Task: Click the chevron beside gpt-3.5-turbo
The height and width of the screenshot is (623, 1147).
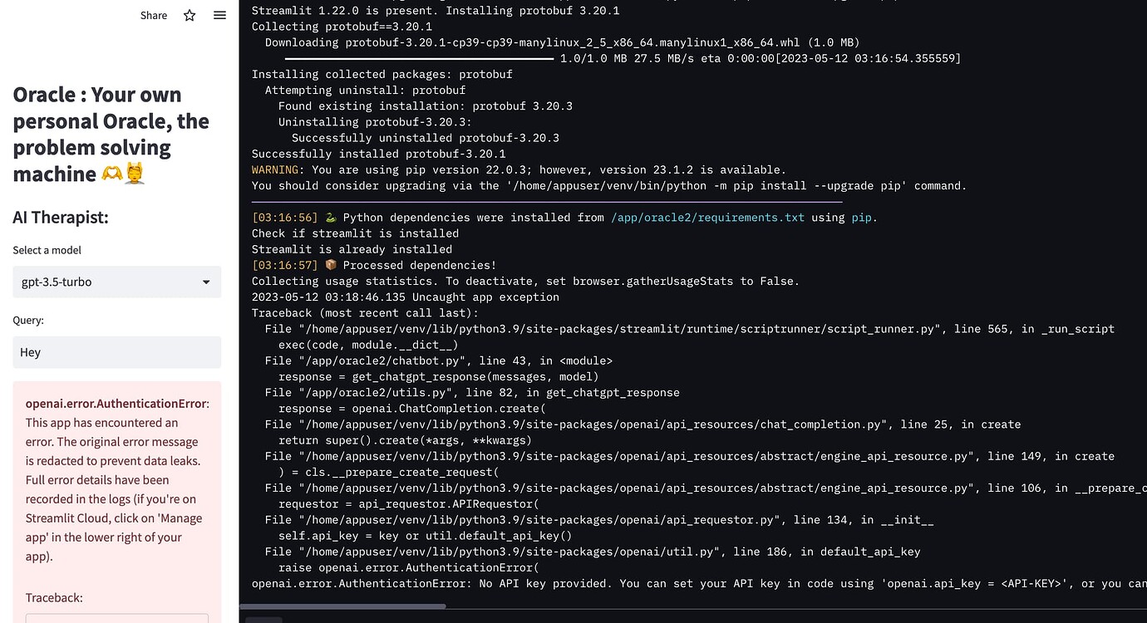Action: pyautogui.click(x=205, y=282)
